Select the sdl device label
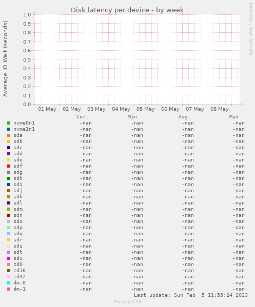255x307 pixels. click(x=18, y=203)
